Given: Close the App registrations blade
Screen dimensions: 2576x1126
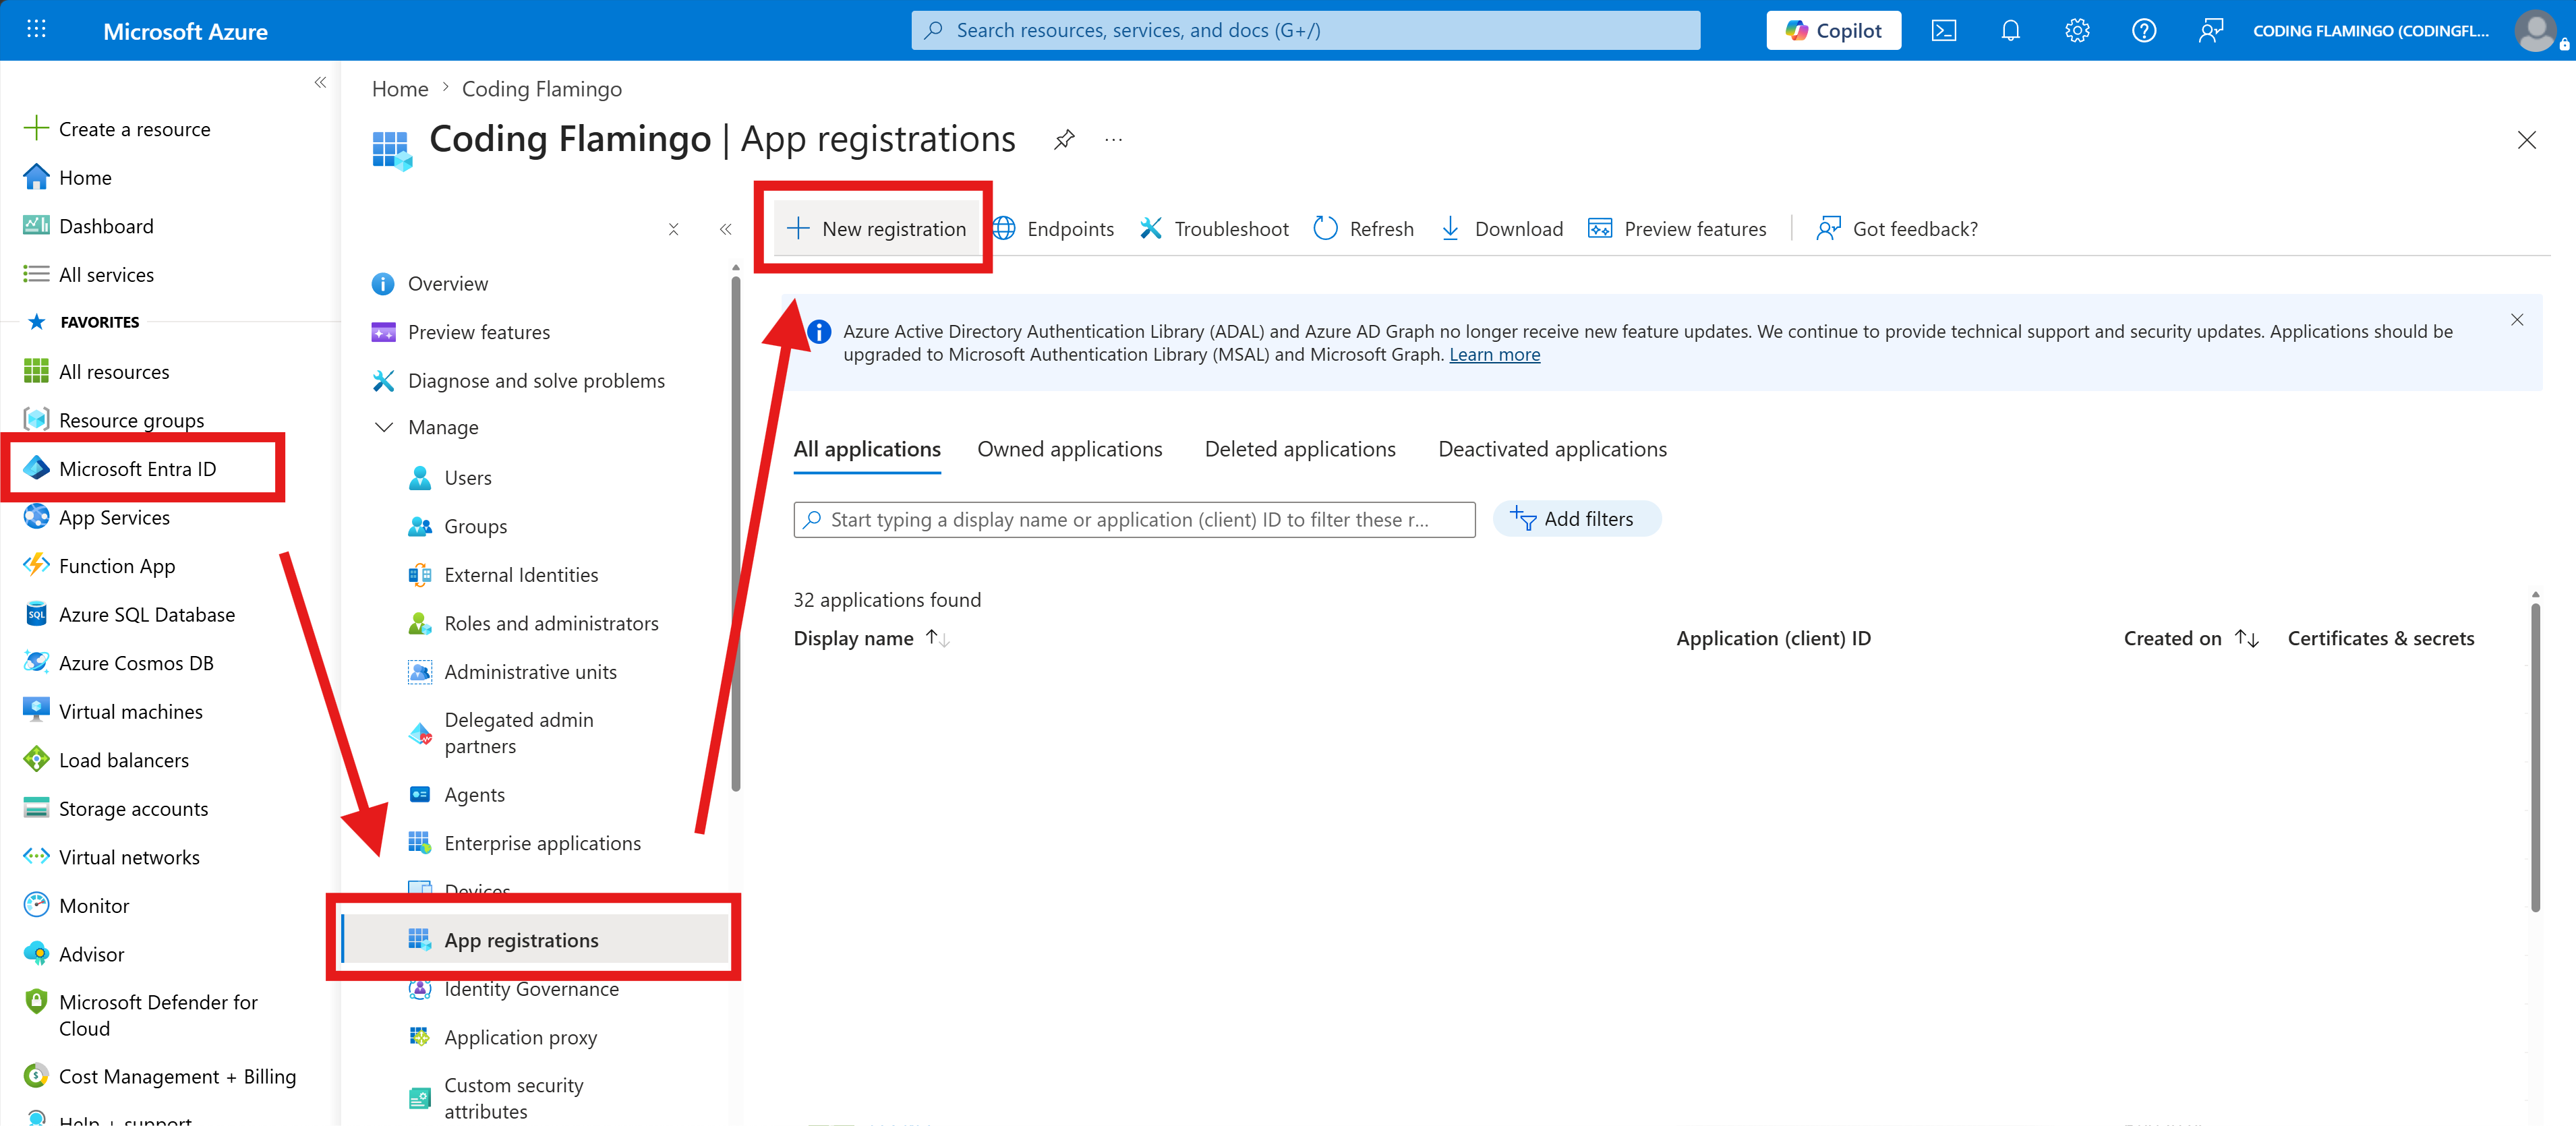Looking at the screenshot, I should 2526,140.
